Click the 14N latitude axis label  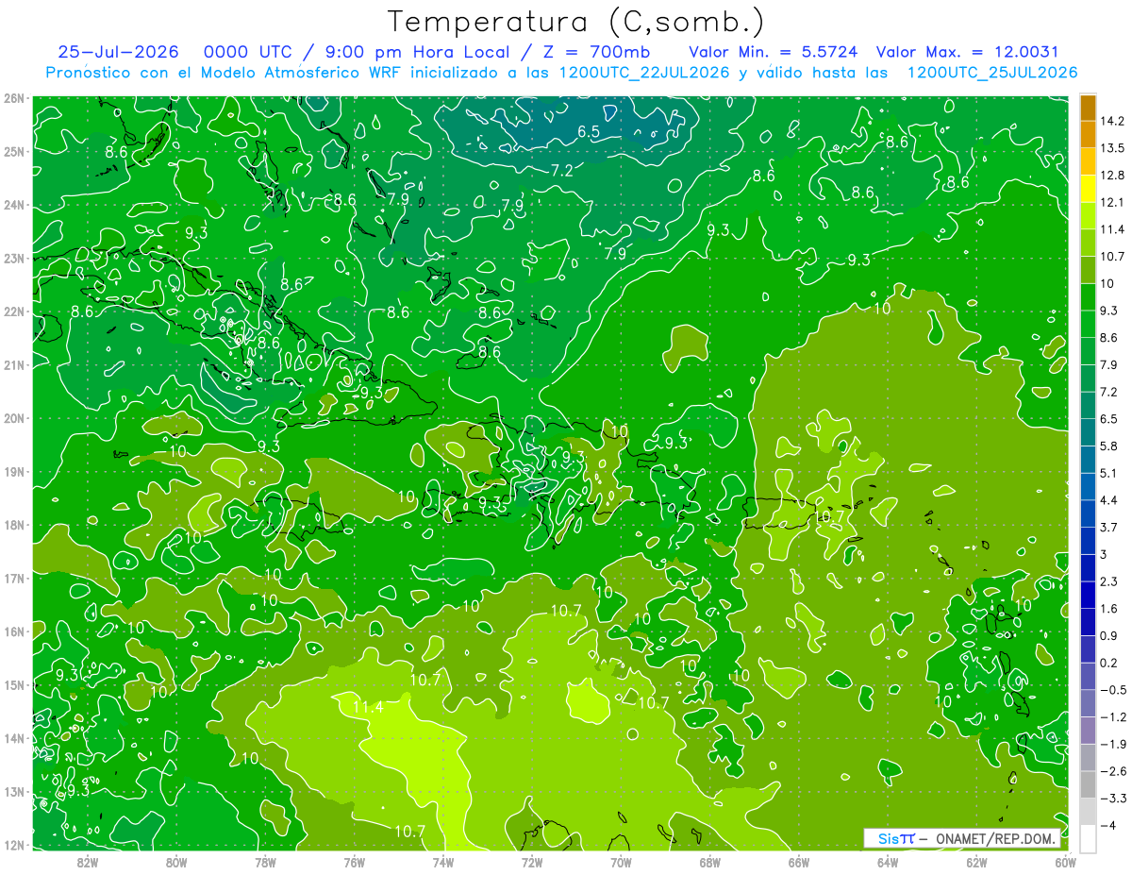click(14, 738)
